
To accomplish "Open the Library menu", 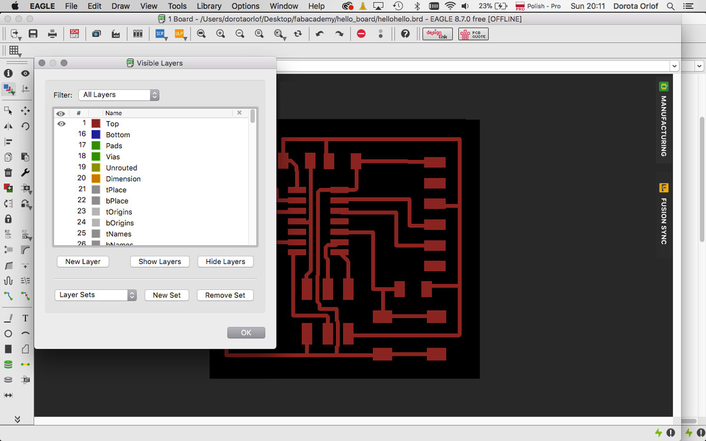I will coord(209,6).
